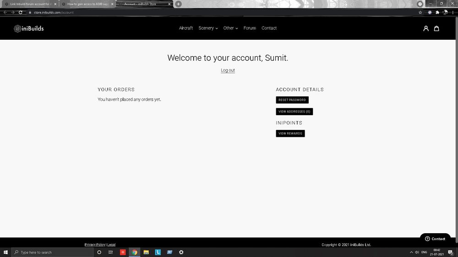This screenshot has width=458, height=257.
Task: Click the View Rewards button
Action: (290, 134)
